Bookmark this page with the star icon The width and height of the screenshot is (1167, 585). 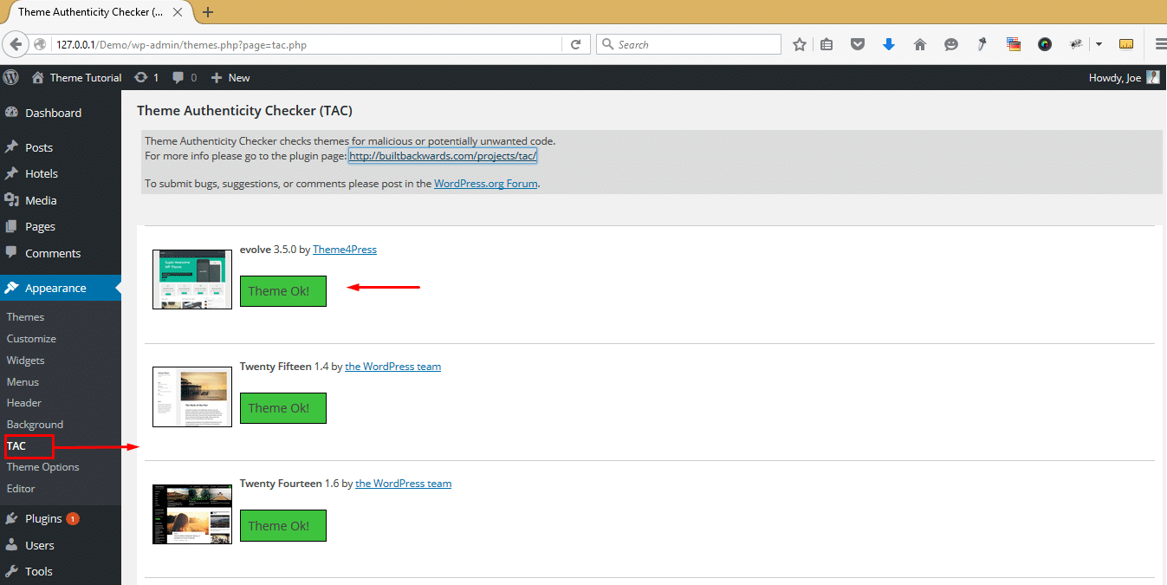pos(800,44)
